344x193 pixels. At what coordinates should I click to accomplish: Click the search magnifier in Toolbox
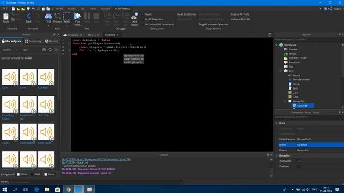(x=50, y=50)
